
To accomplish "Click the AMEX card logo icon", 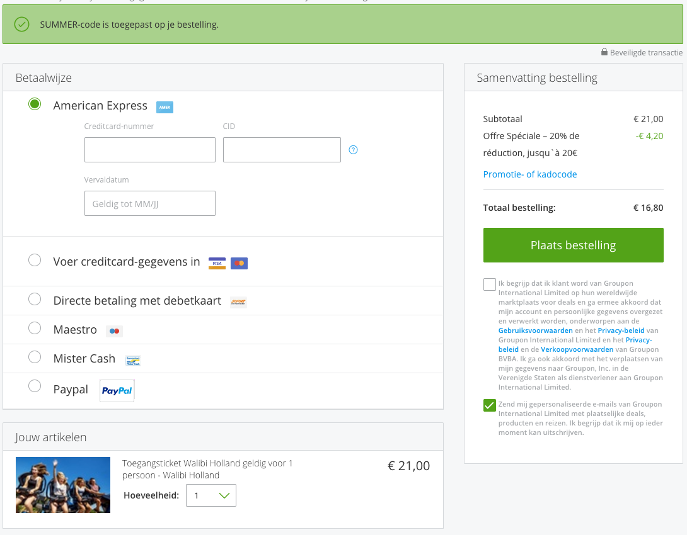I will [165, 107].
